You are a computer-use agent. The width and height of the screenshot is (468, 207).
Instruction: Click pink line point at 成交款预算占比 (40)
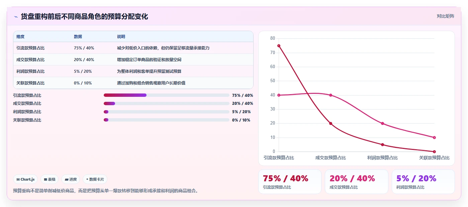pos(331,95)
